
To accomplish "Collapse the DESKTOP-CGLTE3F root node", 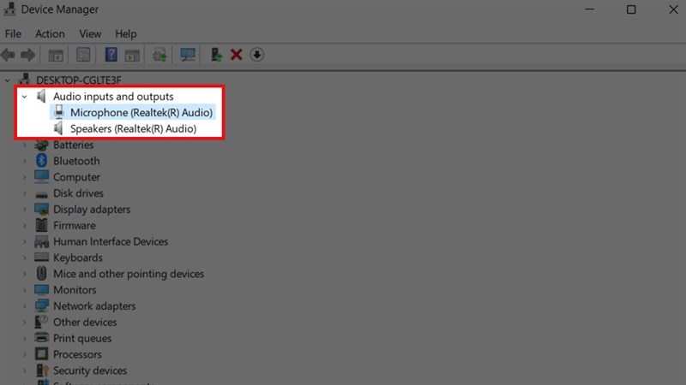I will [8, 80].
